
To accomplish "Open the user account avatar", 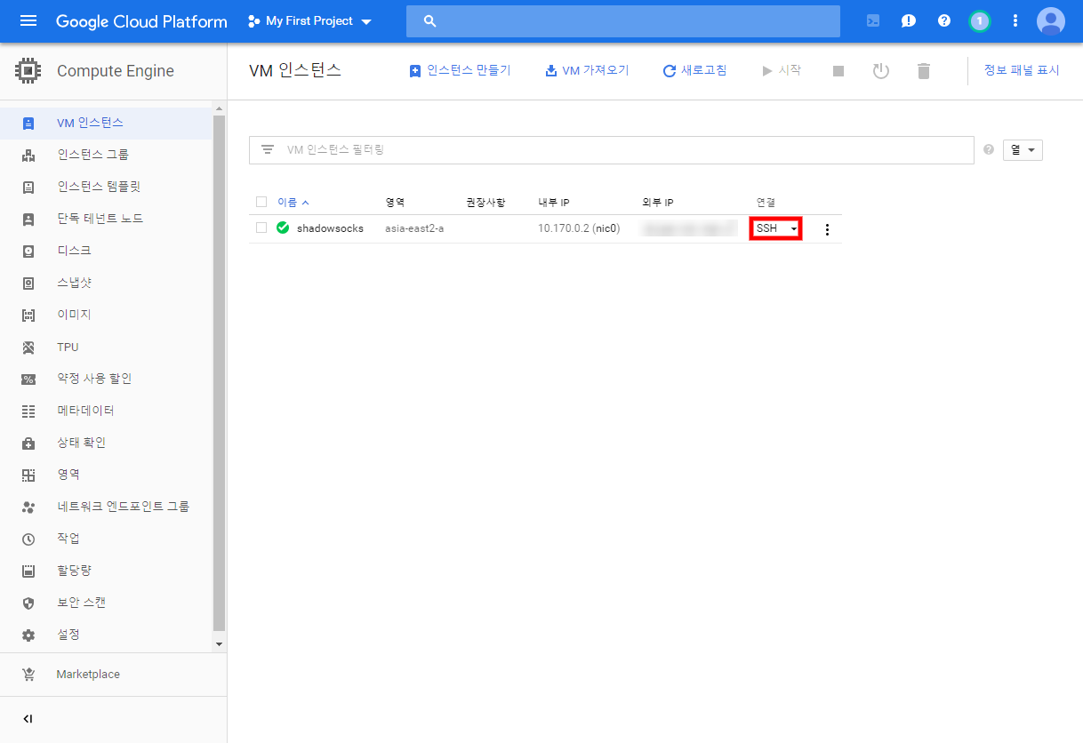I will (1051, 20).
